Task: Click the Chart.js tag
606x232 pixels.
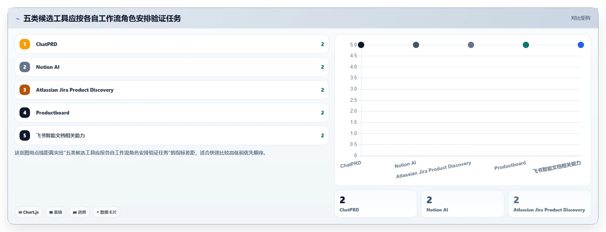Action: pyautogui.click(x=29, y=212)
